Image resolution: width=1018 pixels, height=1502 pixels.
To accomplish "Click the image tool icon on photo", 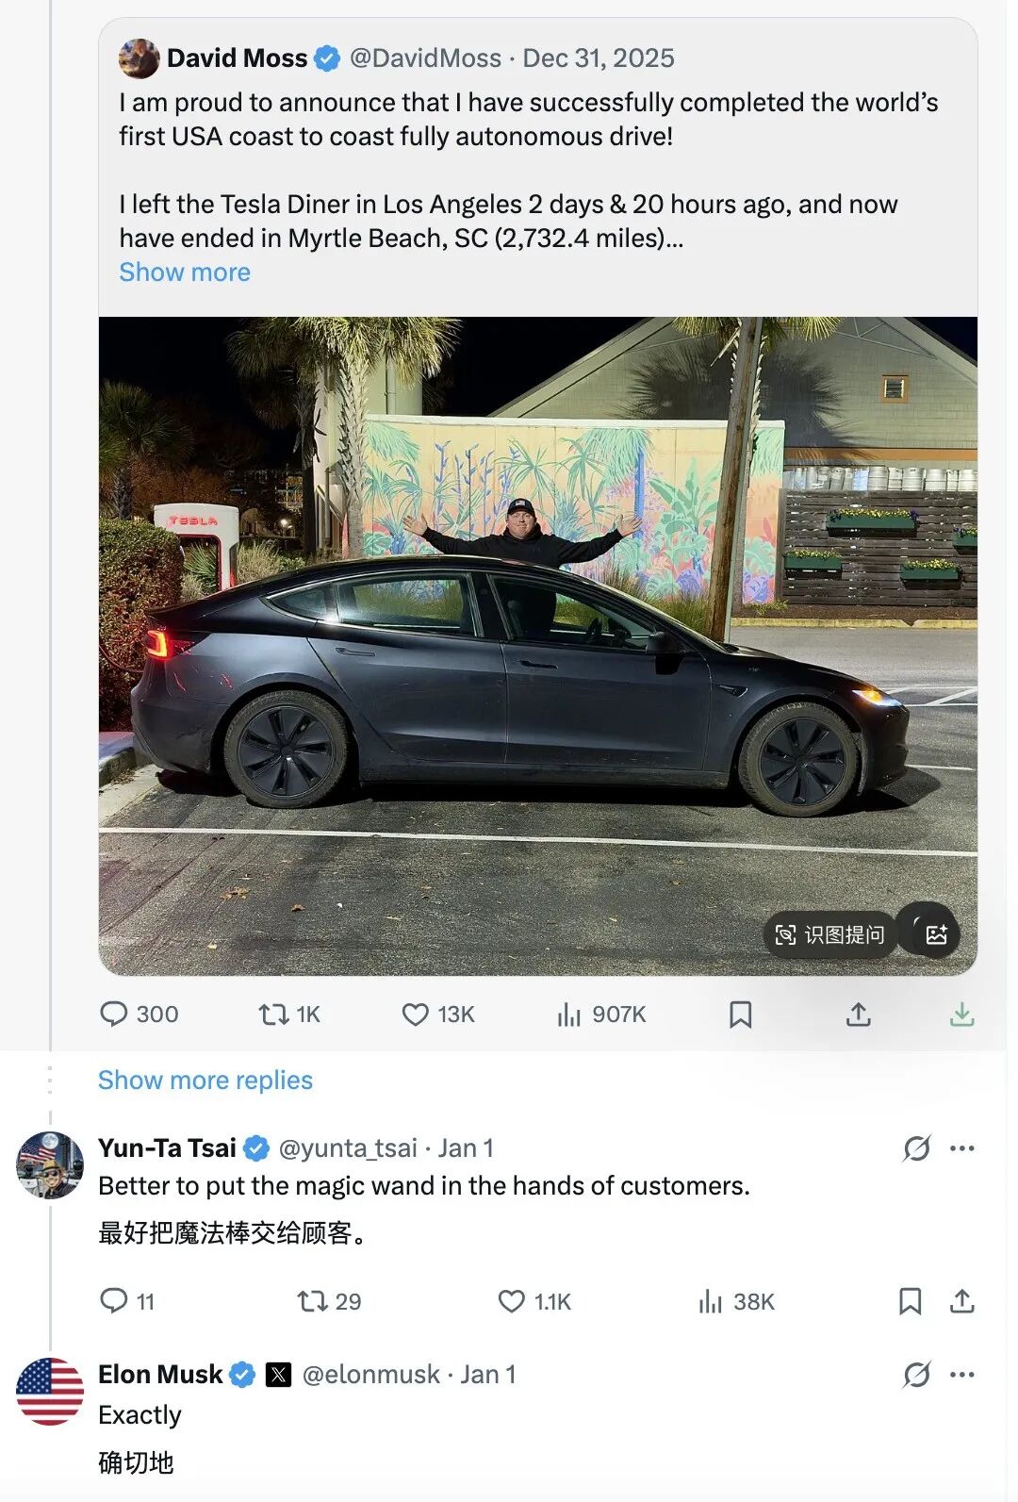I will (x=935, y=934).
